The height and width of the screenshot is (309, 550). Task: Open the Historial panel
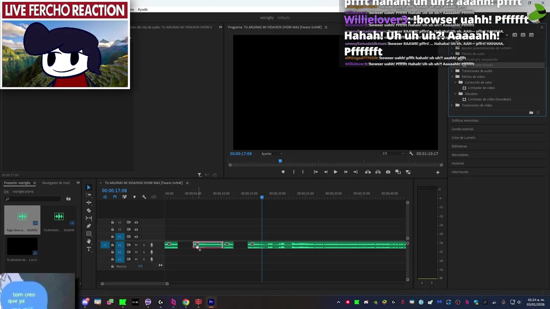(458, 164)
